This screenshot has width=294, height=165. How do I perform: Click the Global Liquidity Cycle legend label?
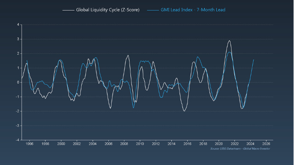pos(107,10)
